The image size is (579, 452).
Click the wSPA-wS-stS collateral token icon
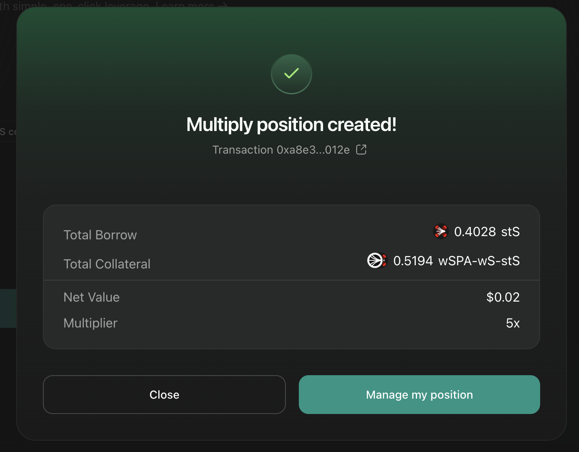pos(377,261)
